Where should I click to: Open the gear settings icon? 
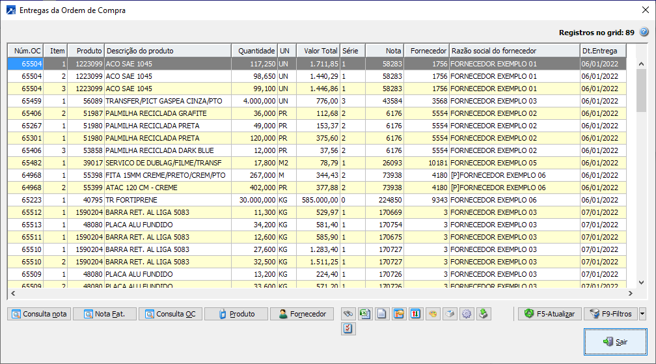pos(466,314)
